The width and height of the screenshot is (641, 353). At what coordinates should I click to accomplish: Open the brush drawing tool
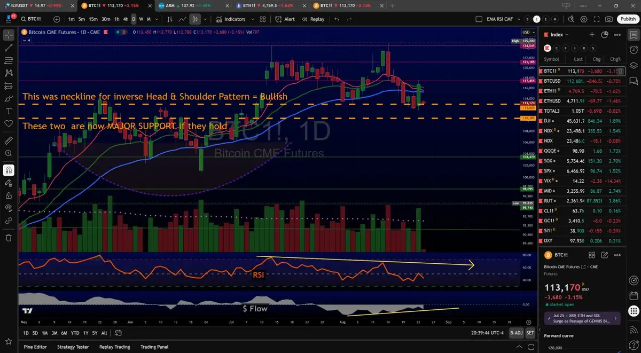[x=9, y=98]
